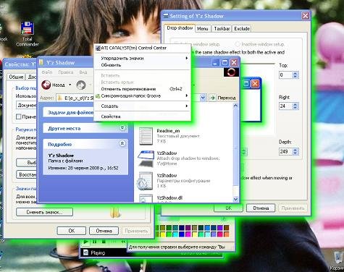Open ATI CATALYST Control Center from context menu
344x272 pixels.
coord(142,48)
